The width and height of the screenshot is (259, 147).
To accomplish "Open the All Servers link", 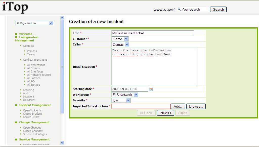I will [x=34, y=85].
